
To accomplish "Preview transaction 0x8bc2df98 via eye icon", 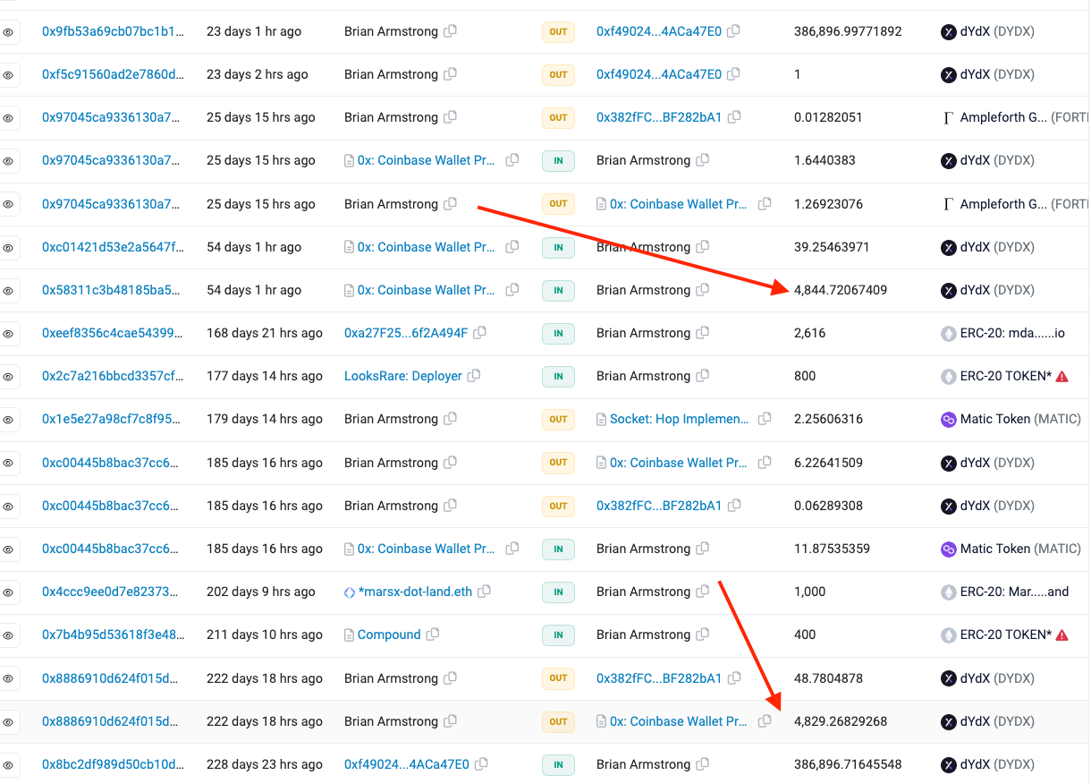I will (8, 764).
